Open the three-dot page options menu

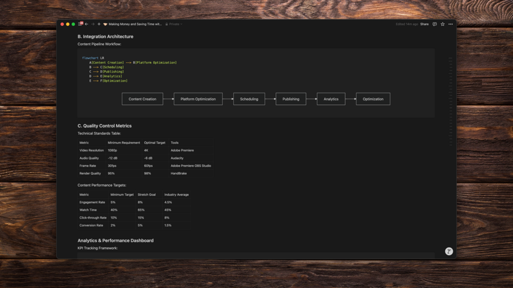pos(451,24)
